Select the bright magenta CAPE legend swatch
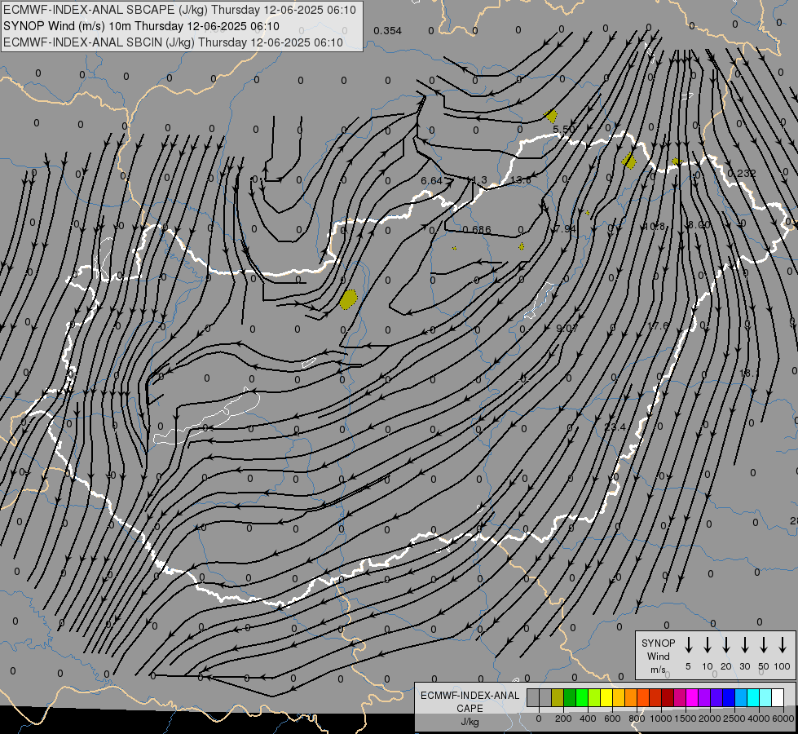Screen dimensions: 798x734 (x=692, y=697)
